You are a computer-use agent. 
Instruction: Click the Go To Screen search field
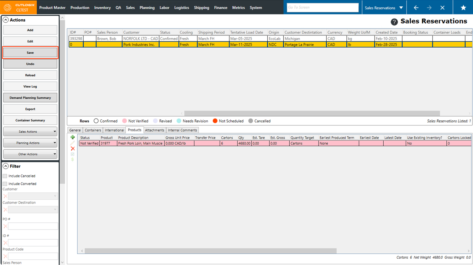[322, 8]
